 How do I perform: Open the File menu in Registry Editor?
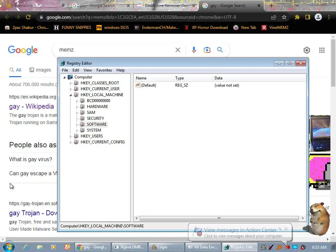pyautogui.click(x=65, y=70)
